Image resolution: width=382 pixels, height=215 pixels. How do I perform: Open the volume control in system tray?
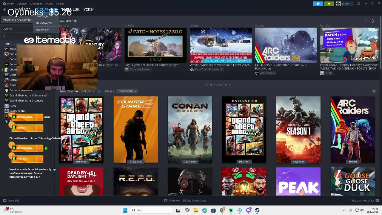362,210
